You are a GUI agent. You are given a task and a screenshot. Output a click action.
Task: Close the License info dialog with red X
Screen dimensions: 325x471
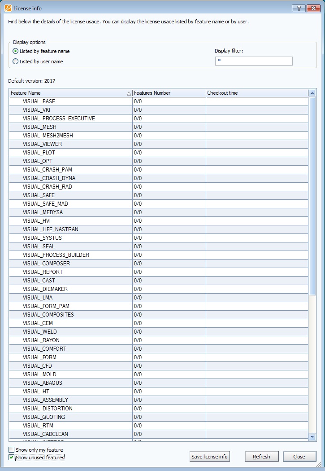314,9
